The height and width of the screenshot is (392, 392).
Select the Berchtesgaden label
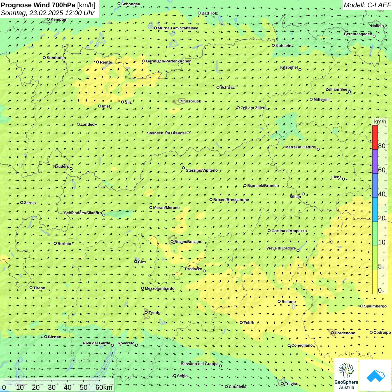click(x=358, y=34)
